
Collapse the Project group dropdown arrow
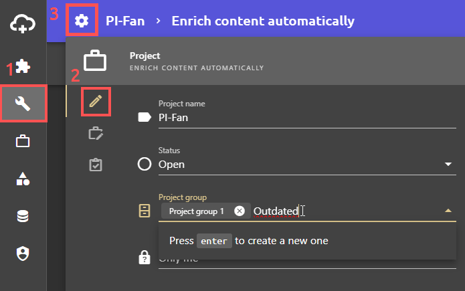click(448, 211)
